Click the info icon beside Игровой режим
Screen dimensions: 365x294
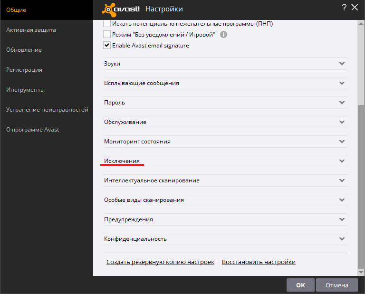click(223, 35)
